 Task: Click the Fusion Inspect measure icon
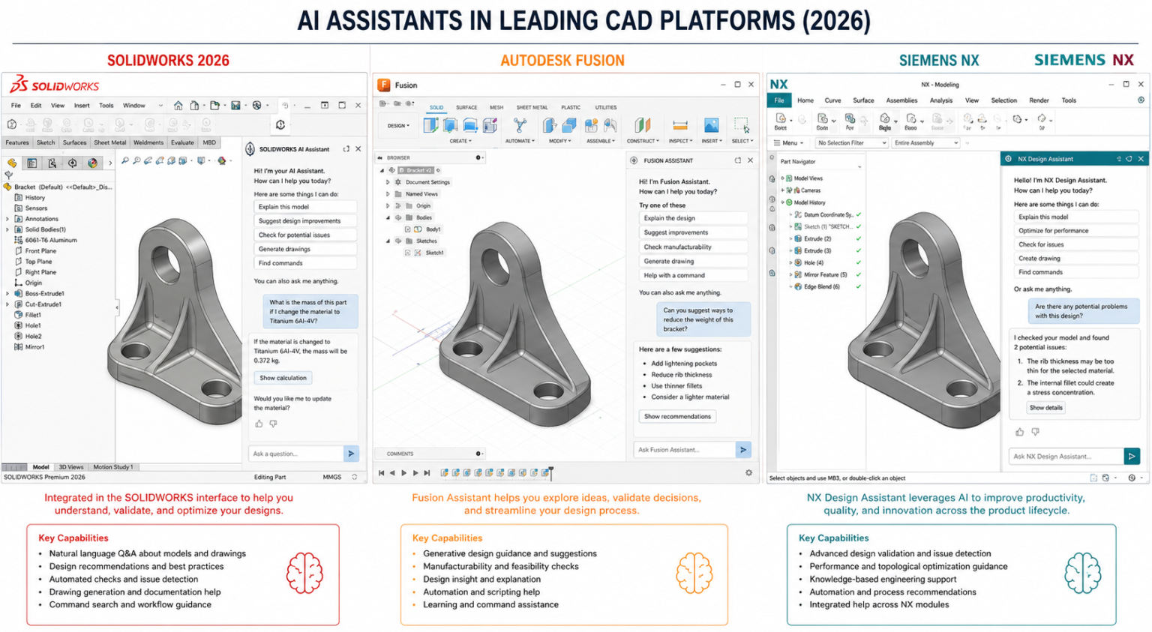point(680,125)
